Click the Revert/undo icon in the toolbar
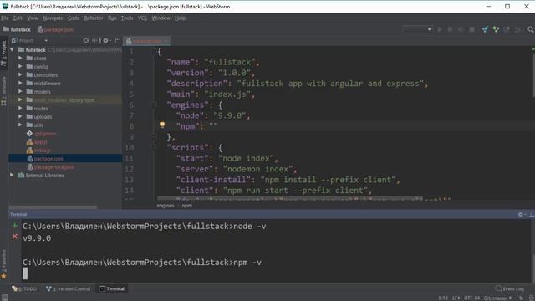This screenshot has height=301, width=535. tap(517, 30)
